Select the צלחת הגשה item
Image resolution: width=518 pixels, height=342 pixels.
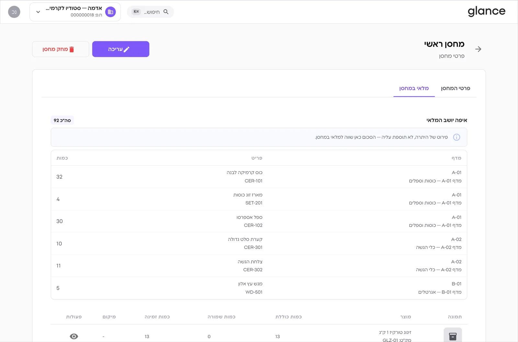click(250, 262)
